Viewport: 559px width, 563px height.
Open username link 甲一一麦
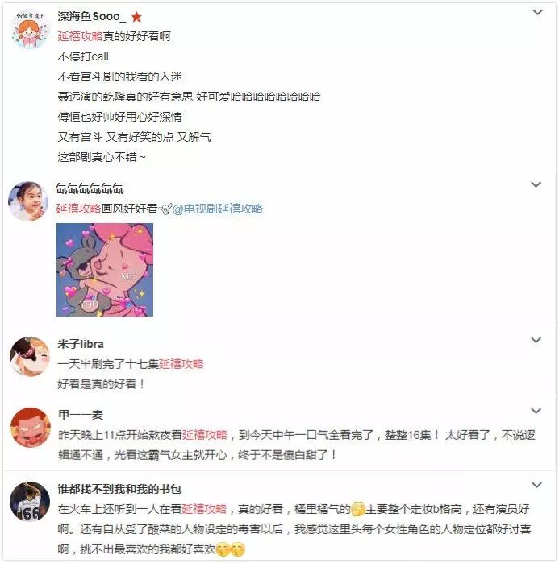[81, 415]
